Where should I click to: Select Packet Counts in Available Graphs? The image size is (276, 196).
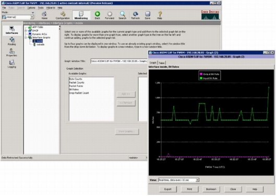pyautogui.click(x=77, y=83)
